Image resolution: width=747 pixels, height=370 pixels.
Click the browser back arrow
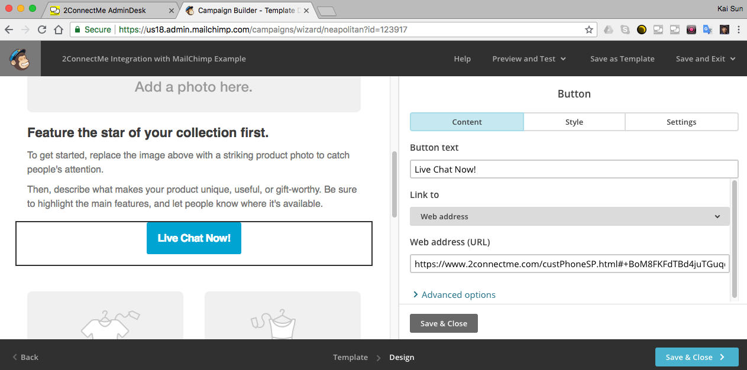click(x=9, y=30)
